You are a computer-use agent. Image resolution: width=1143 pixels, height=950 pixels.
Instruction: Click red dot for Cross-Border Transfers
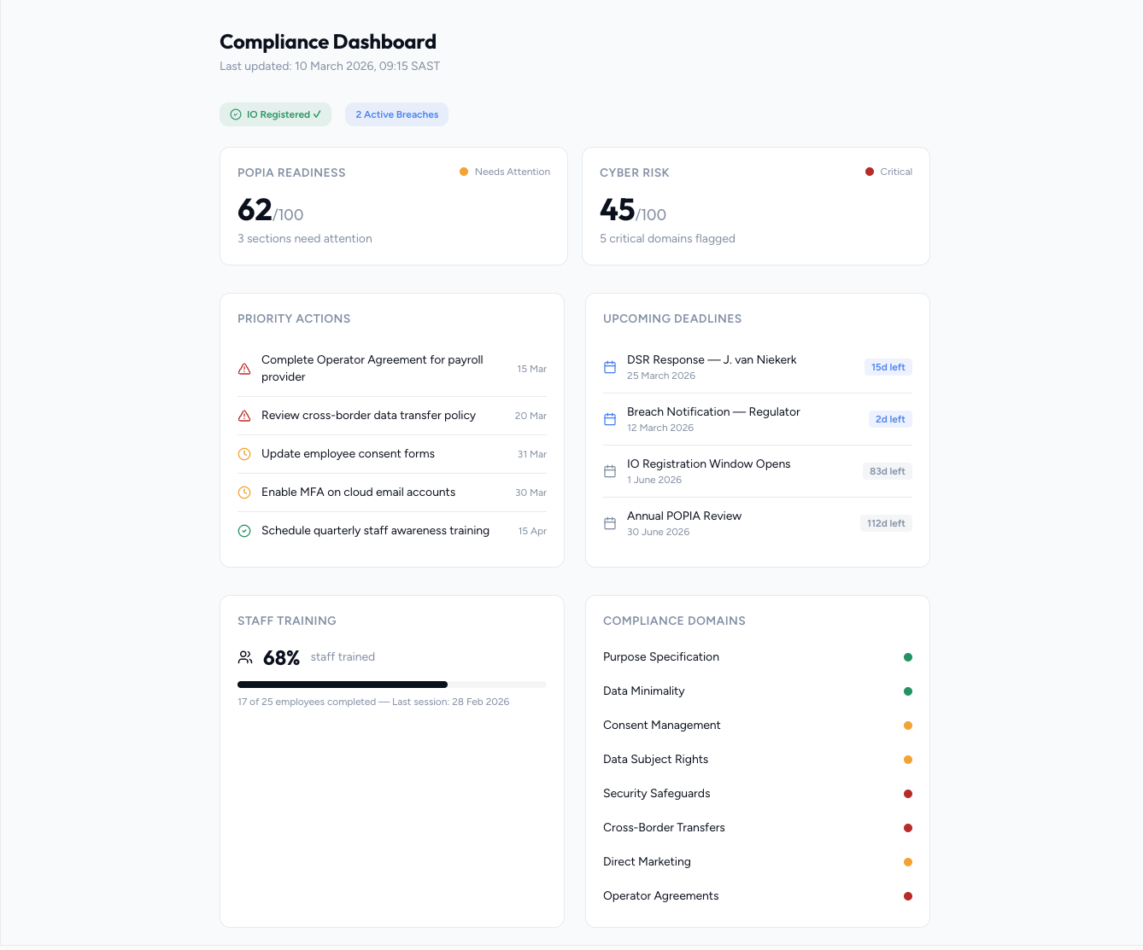908,828
